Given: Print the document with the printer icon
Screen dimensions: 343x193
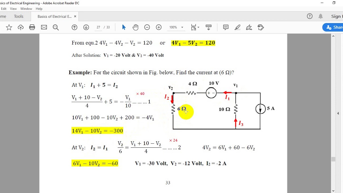Looking at the screenshot, I should 32,27.
